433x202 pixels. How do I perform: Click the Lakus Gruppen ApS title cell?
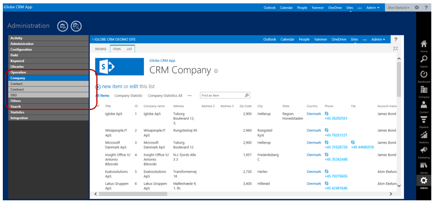point(117,186)
